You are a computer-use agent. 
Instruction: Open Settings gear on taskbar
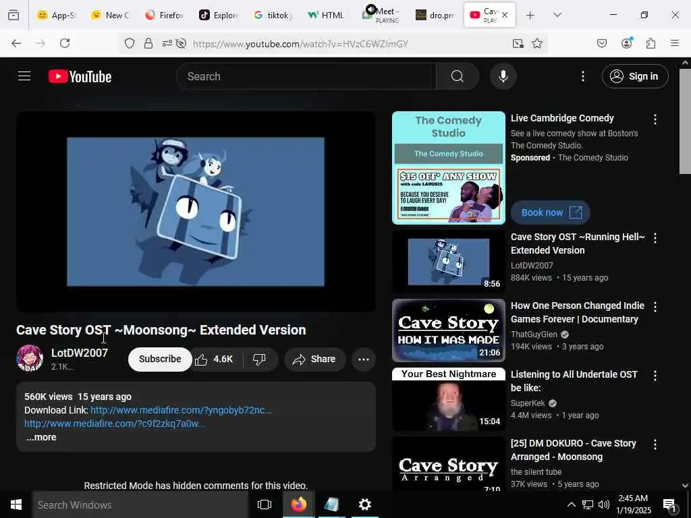click(365, 505)
